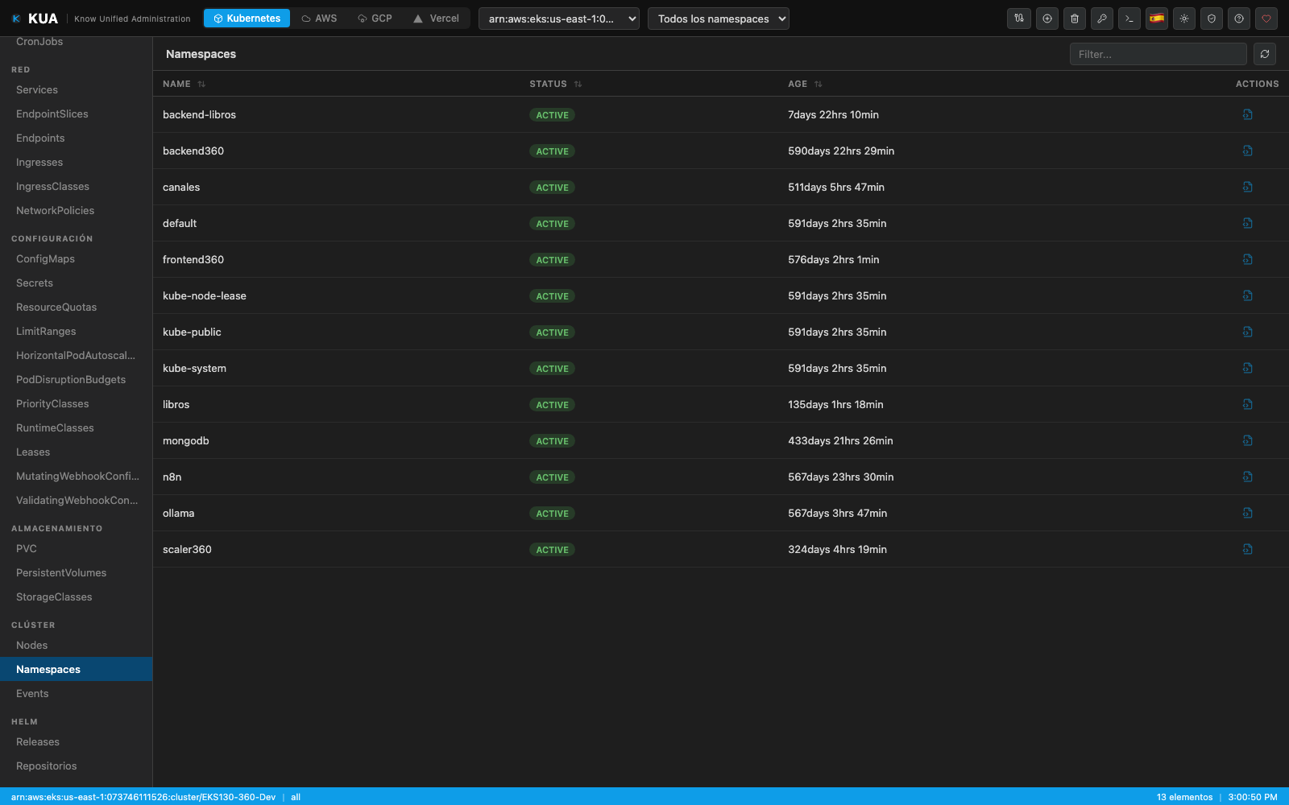The width and height of the screenshot is (1289, 805).
Task: Open the key credentials icon
Action: pos(1101,19)
